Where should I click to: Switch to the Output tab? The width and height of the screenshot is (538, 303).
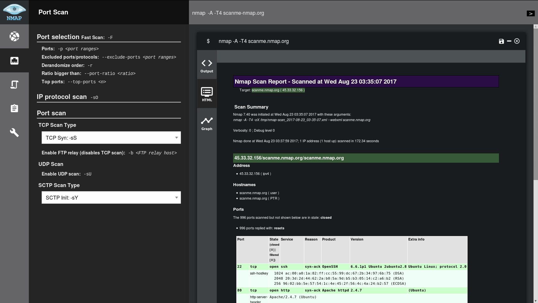(x=207, y=66)
